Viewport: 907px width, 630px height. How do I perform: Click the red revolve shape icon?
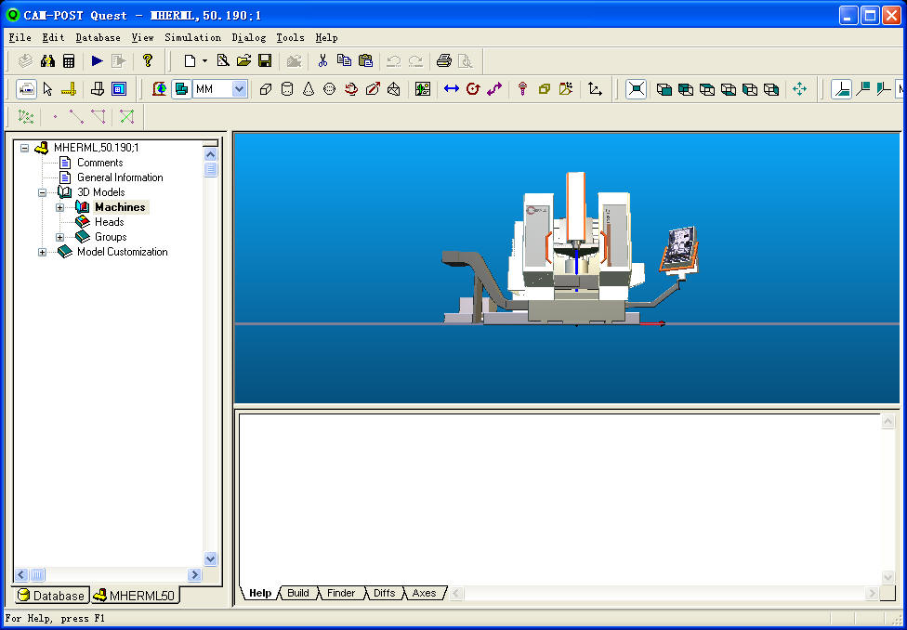(351, 89)
